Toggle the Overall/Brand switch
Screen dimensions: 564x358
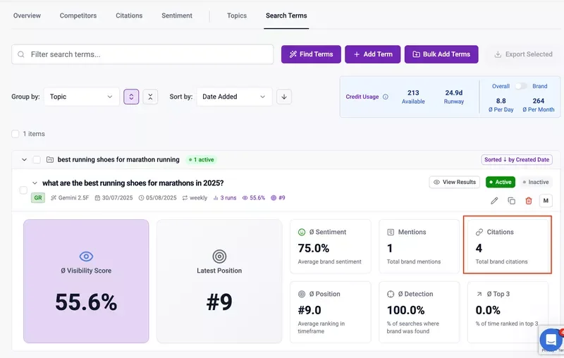click(x=520, y=86)
